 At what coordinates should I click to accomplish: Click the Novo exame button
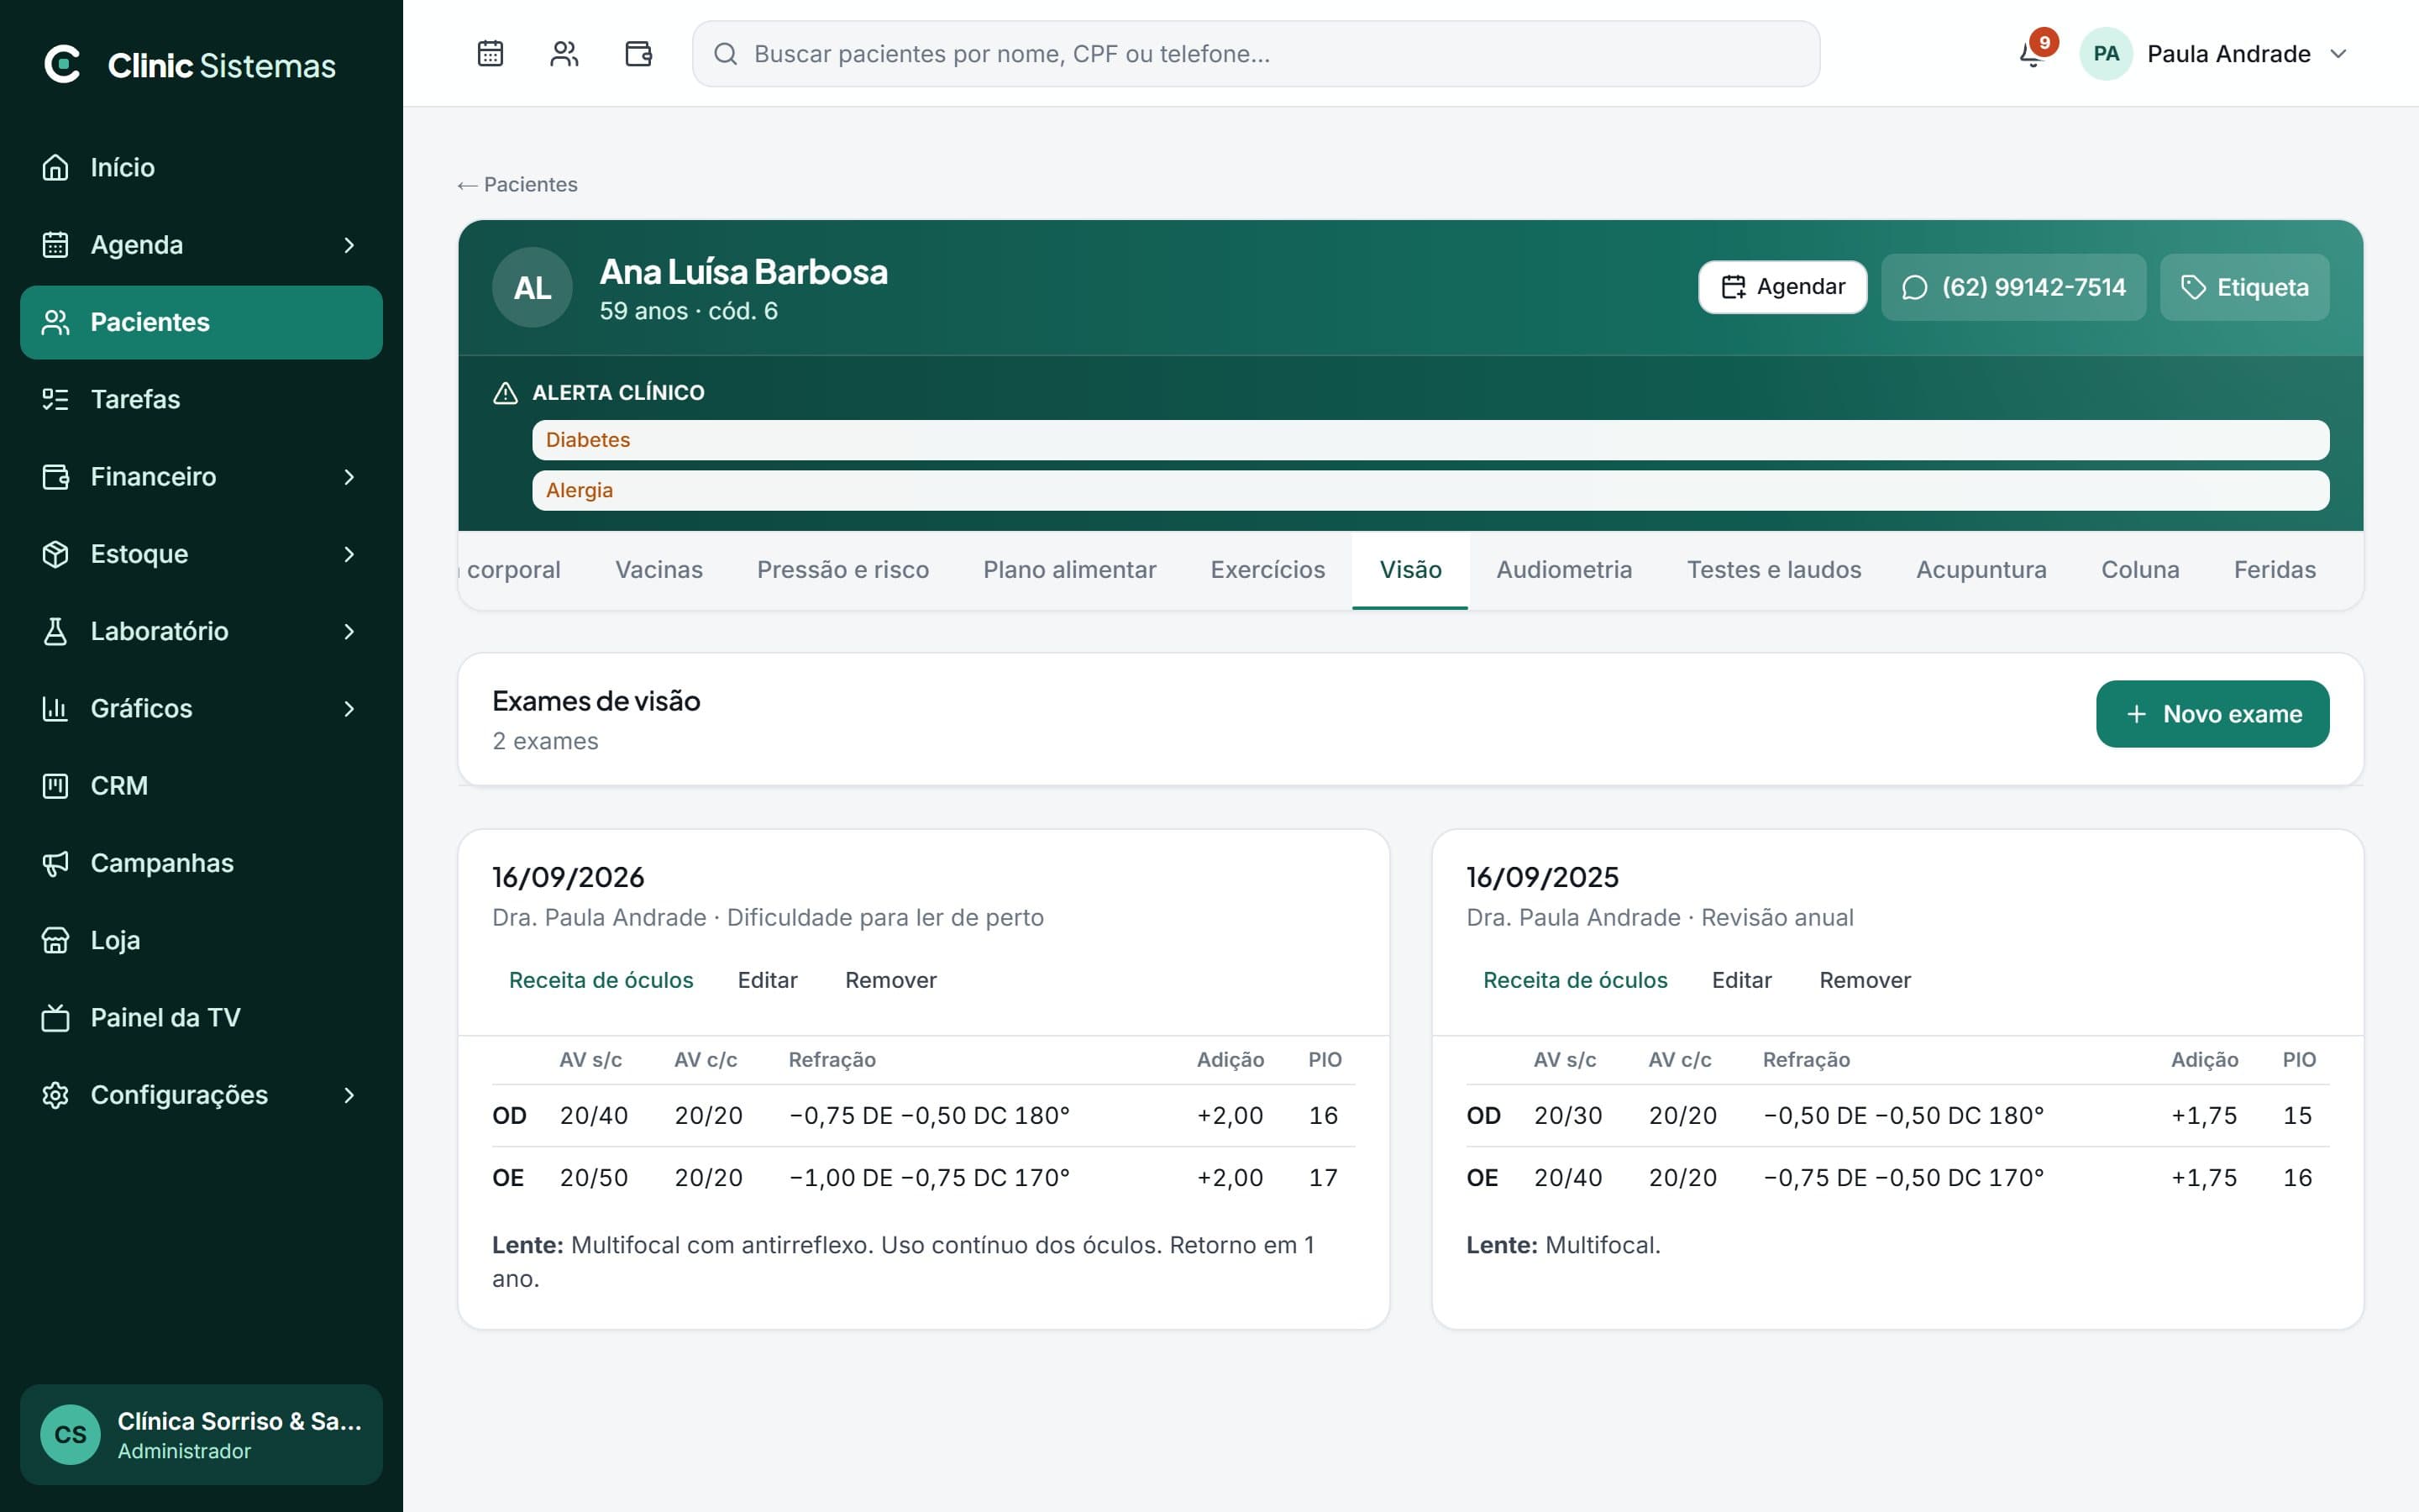pos(2212,714)
